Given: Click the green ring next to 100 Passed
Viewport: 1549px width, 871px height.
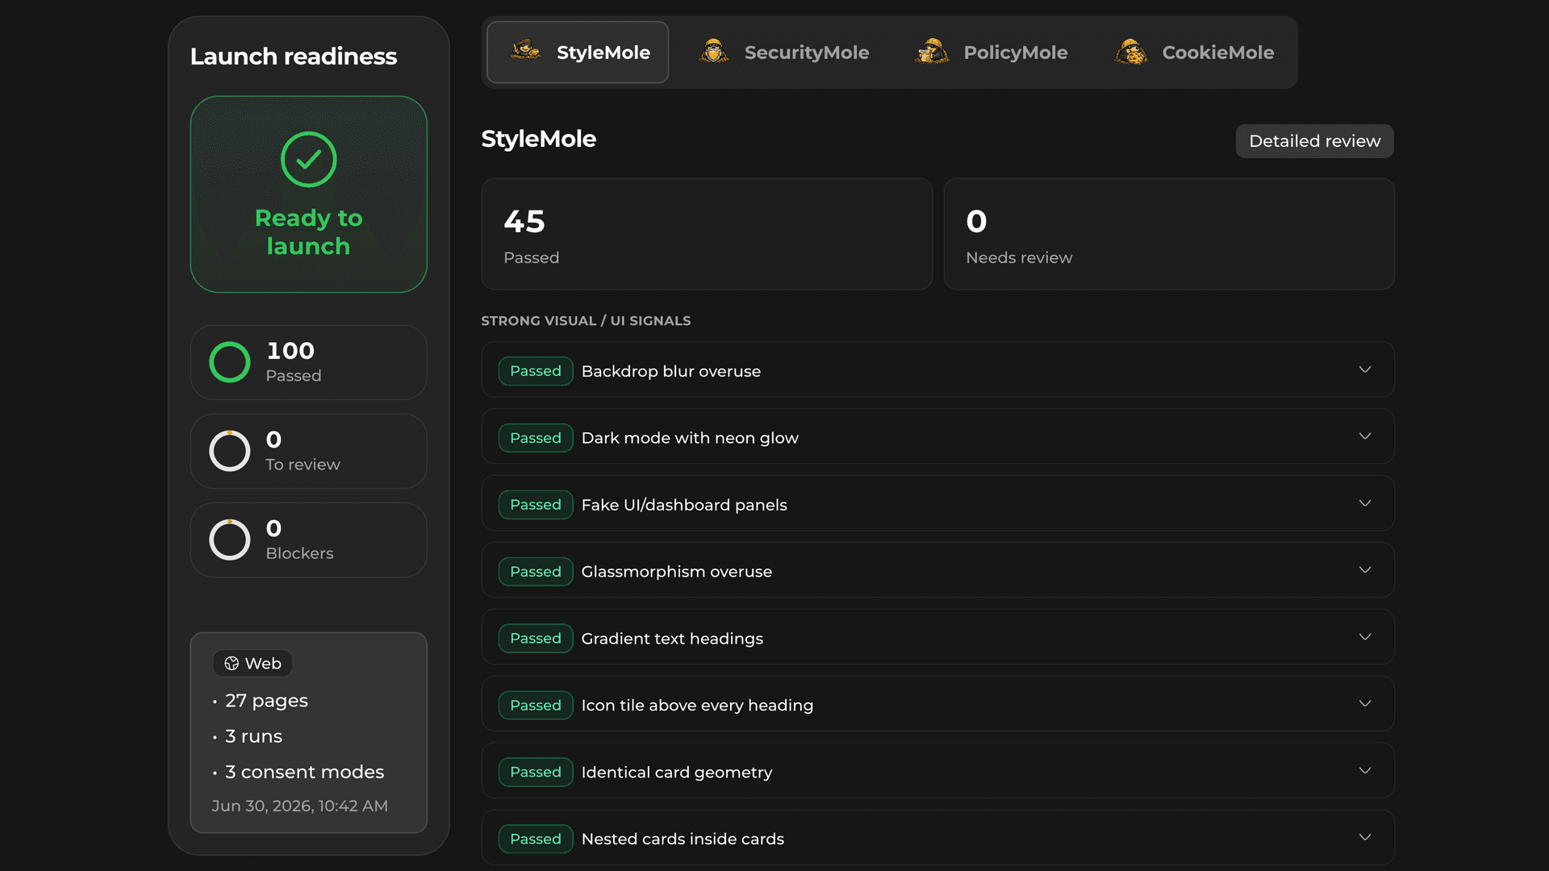Looking at the screenshot, I should (230, 362).
